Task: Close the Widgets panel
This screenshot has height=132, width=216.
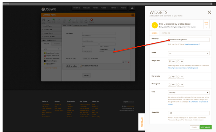Action: point(209,12)
